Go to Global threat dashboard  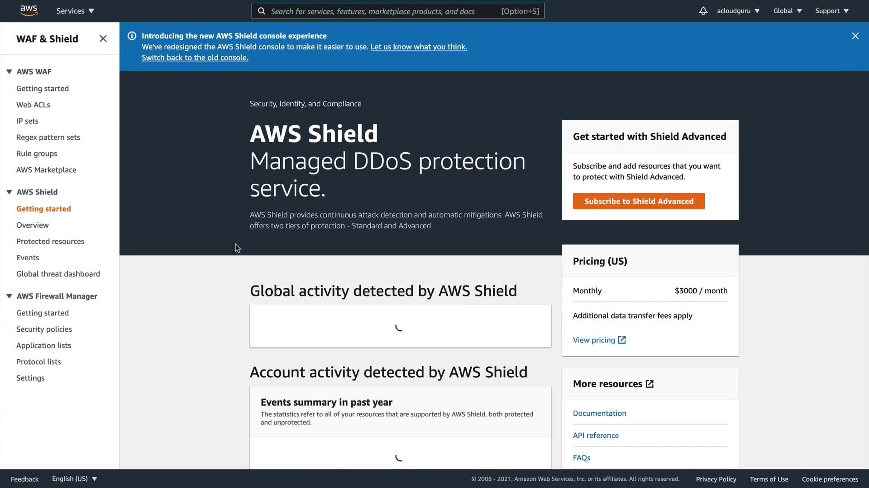[58, 274]
